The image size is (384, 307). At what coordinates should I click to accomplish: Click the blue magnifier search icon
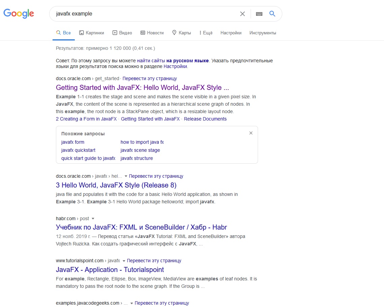272,14
